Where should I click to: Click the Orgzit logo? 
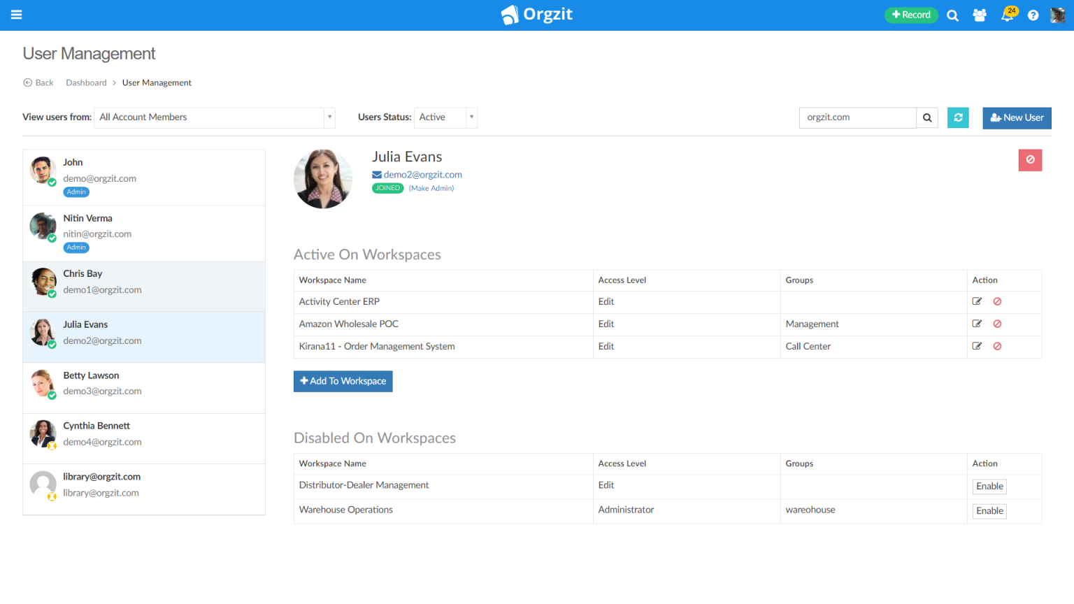coord(536,15)
